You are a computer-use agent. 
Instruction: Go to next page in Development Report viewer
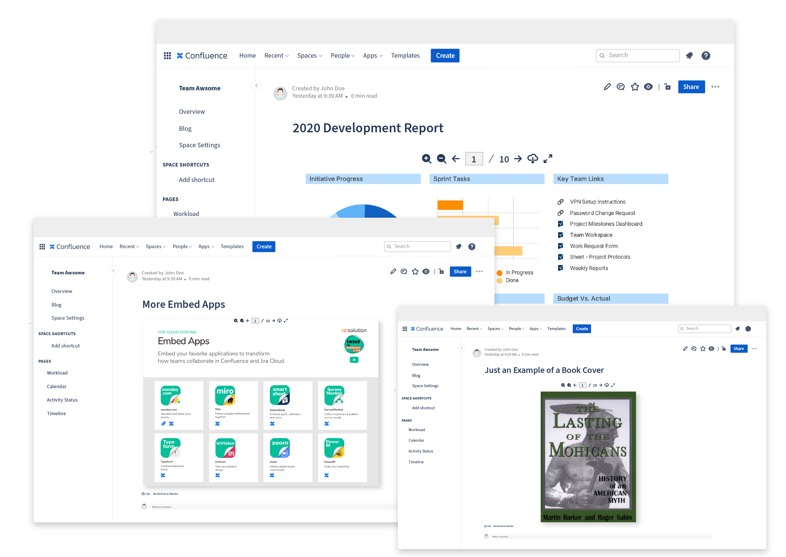coord(518,159)
